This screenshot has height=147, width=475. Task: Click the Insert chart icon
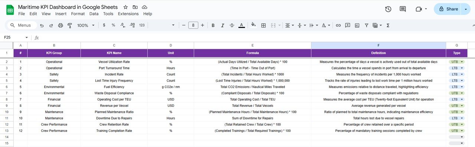(x=357, y=25)
